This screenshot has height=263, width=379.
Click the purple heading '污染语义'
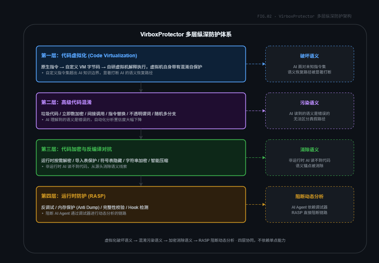309,103
